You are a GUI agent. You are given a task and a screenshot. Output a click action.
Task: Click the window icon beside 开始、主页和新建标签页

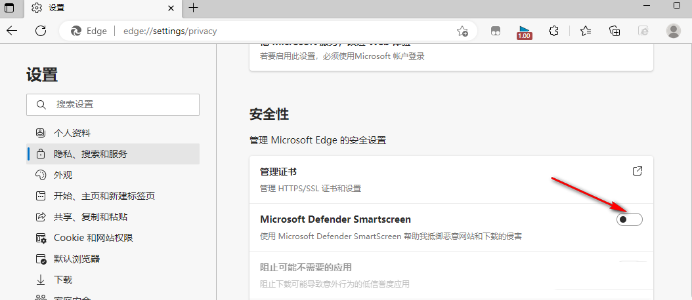[x=41, y=196]
